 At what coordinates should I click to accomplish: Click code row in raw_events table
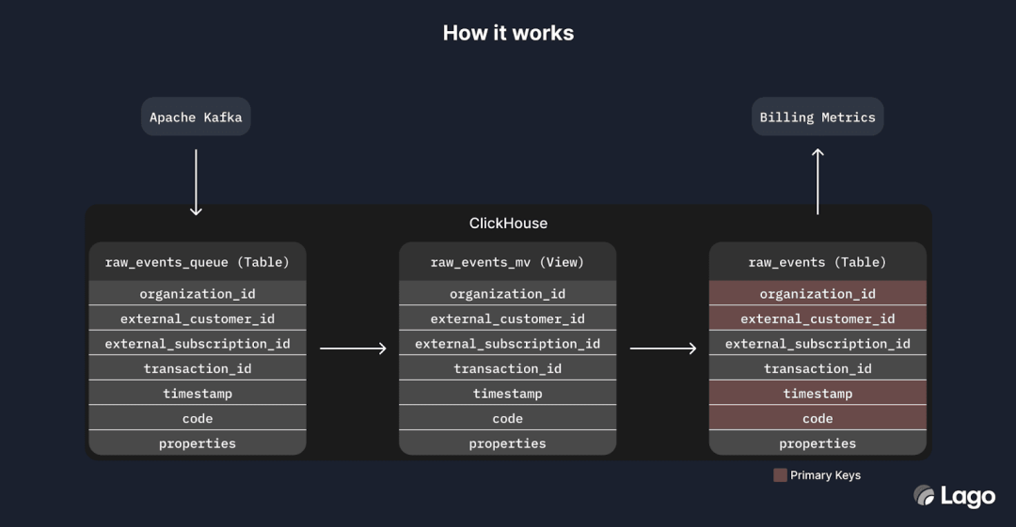(x=818, y=418)
